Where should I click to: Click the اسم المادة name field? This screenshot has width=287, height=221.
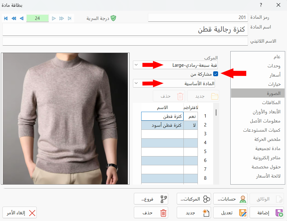tap(125, 29)
